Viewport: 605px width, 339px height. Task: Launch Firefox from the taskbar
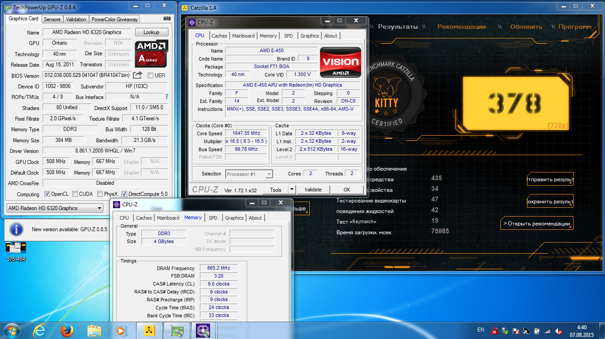point(66,330)
